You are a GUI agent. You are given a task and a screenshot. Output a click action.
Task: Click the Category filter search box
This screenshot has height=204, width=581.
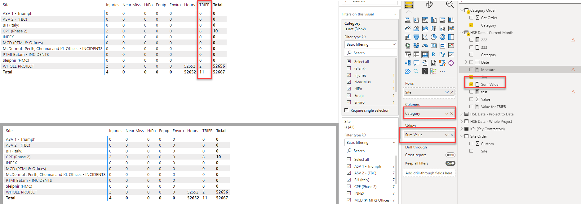click(371, 53)
